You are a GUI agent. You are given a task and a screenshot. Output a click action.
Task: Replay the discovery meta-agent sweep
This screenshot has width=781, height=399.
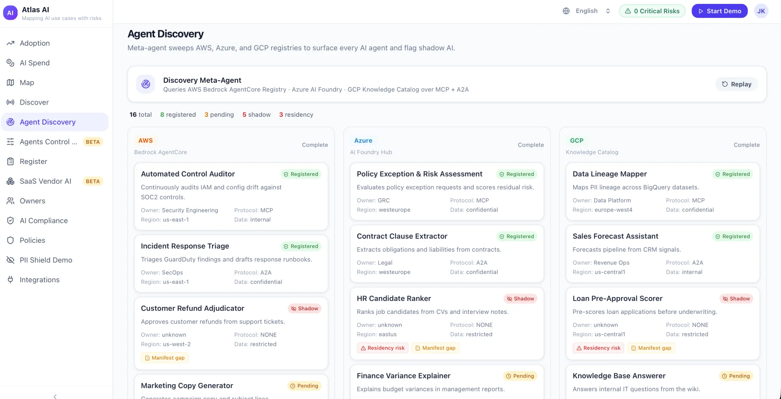736,84
